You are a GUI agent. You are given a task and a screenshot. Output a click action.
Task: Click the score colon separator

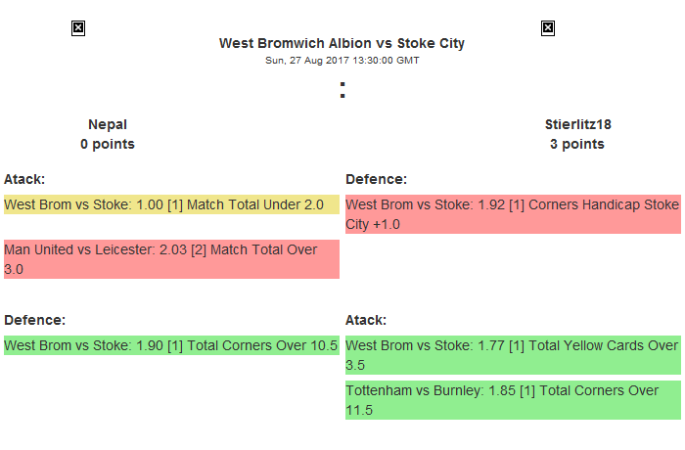tap(342, 91)
